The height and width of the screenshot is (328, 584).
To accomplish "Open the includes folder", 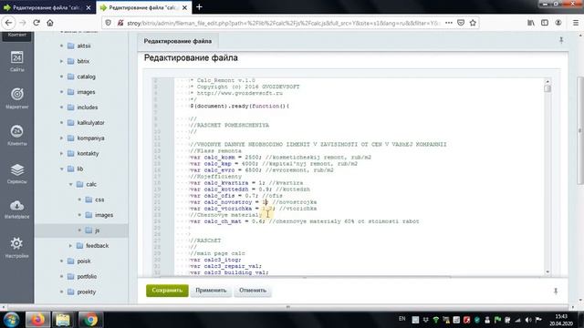I will tap(88, 108).
